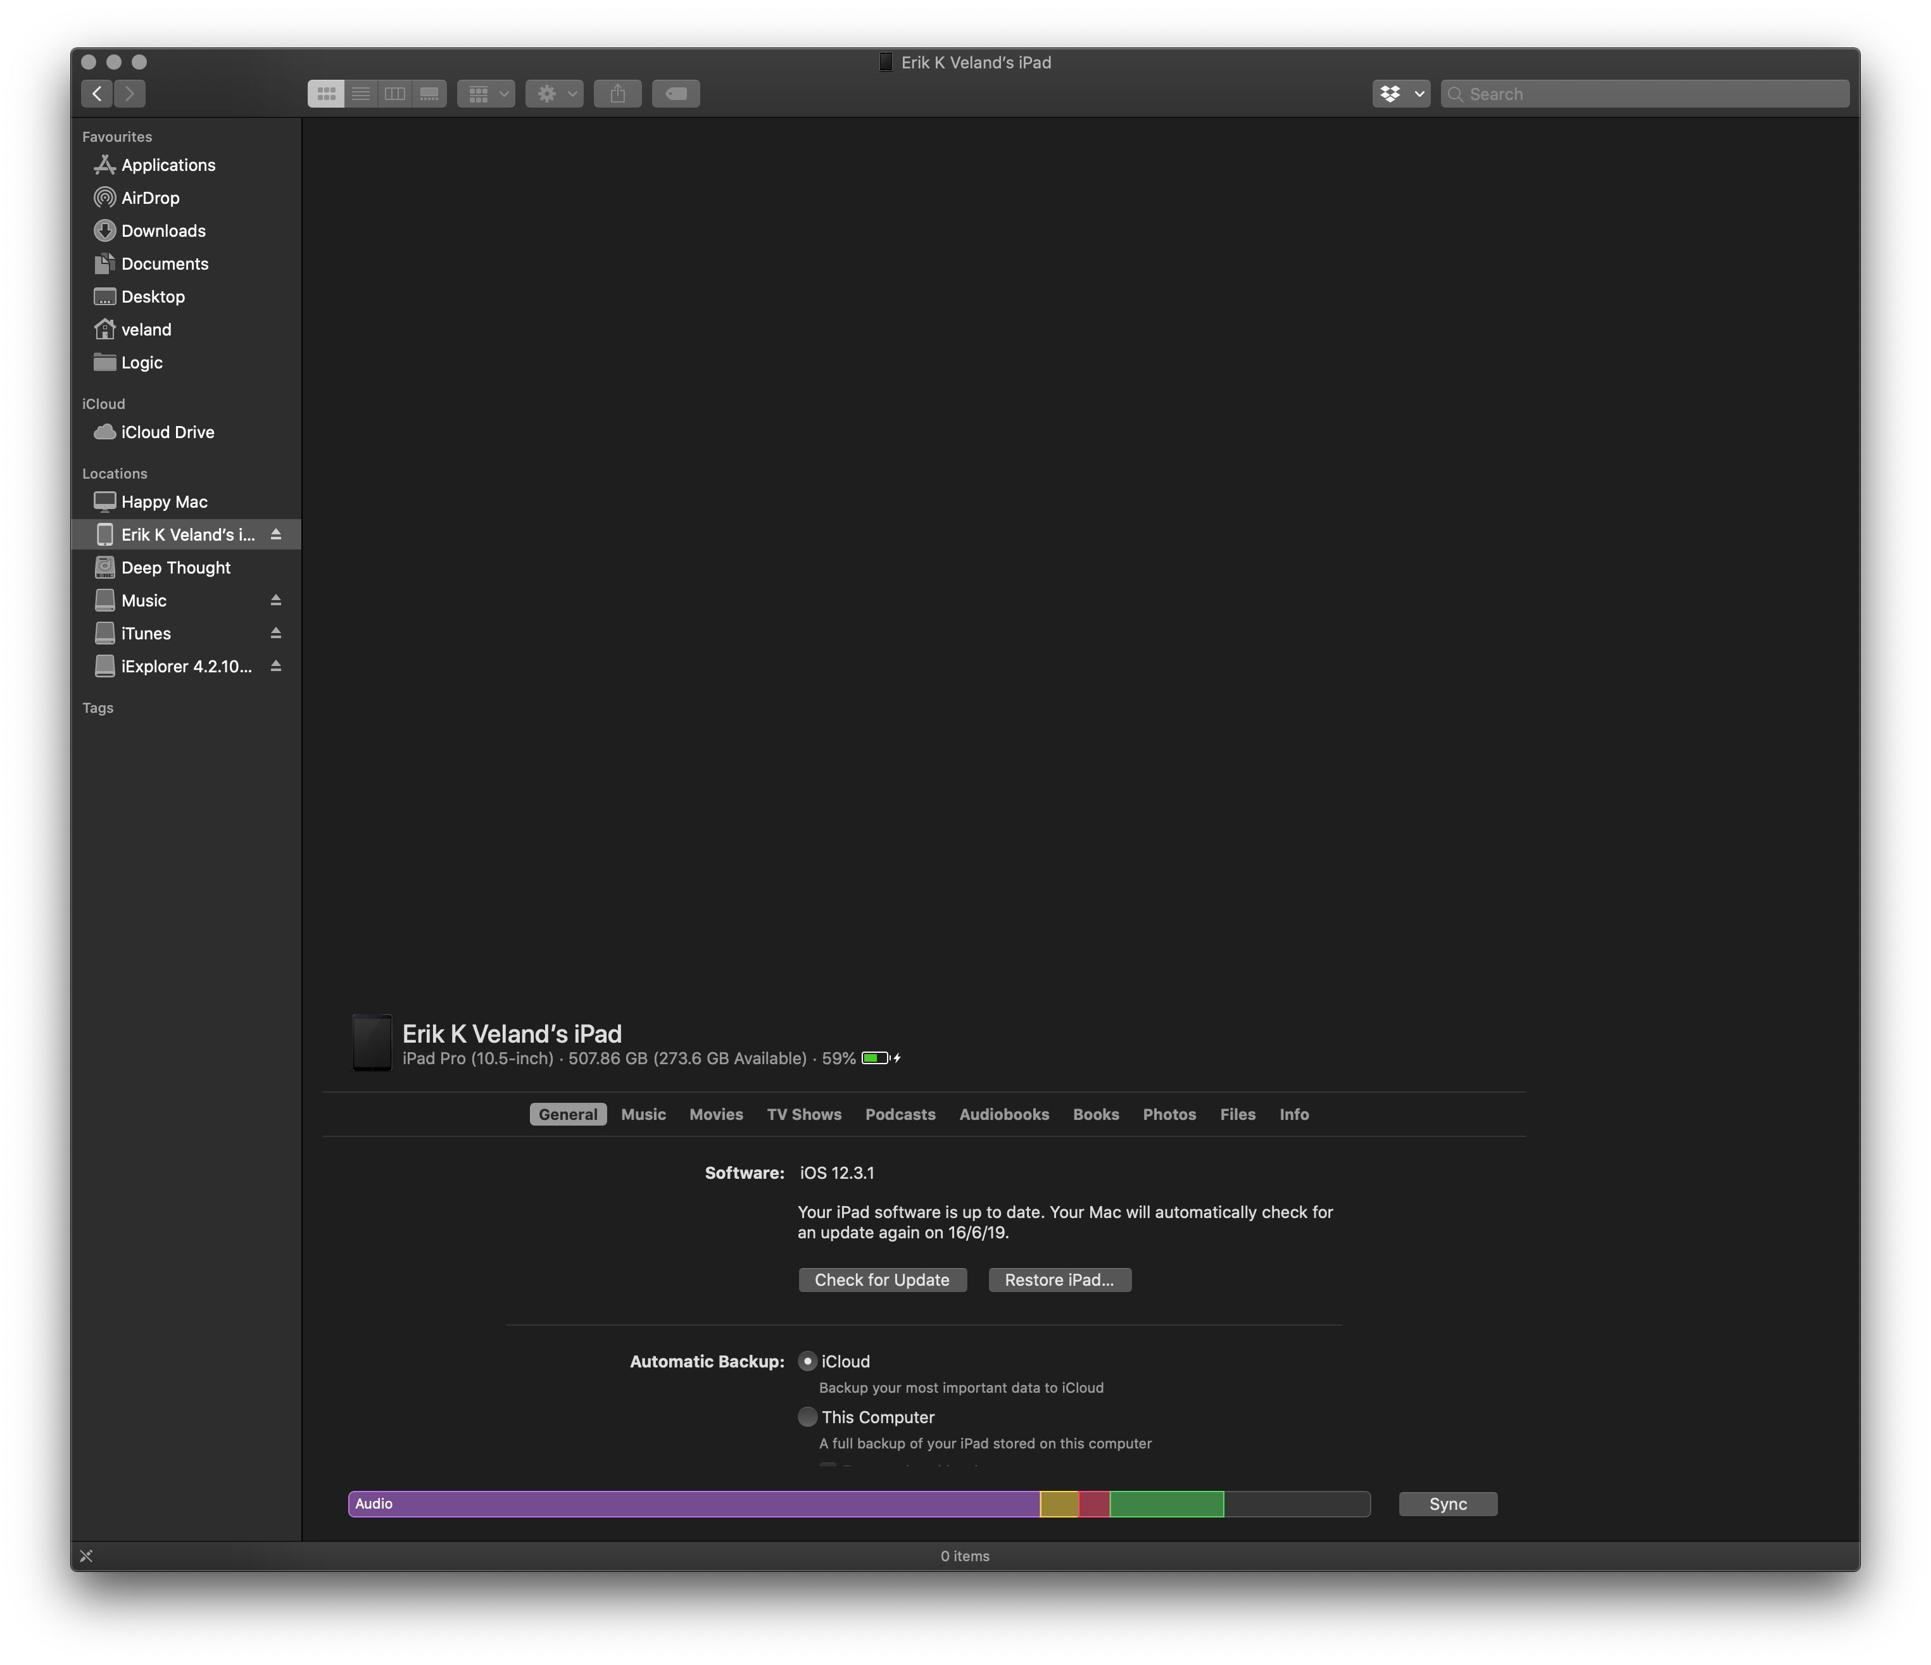
Task: Click the Edit Tags toolbar button
Action: [x=676, y=93]
